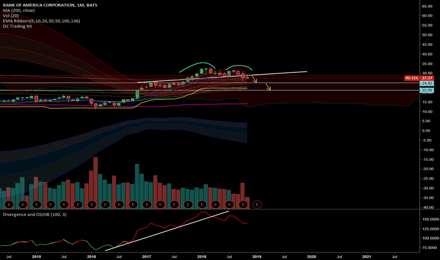Click the red 27.27 current price label

coord(427,78)
